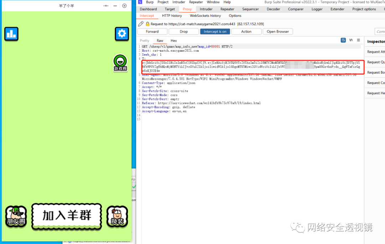Image resolution: width=385 pixels, height=244 pixels.
Task: Open the leaderboard chart icon in game
Action: pyautogui.click(x=11, y=34)
